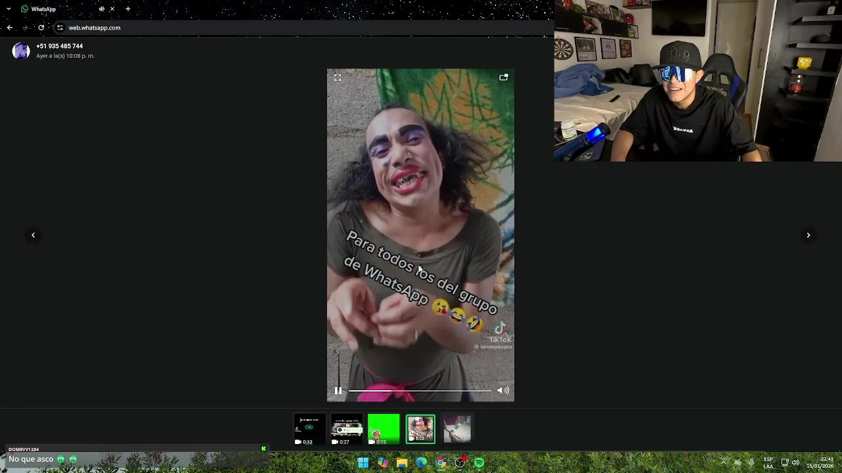Open network settings from the tray icon

(x=785, y=462)
